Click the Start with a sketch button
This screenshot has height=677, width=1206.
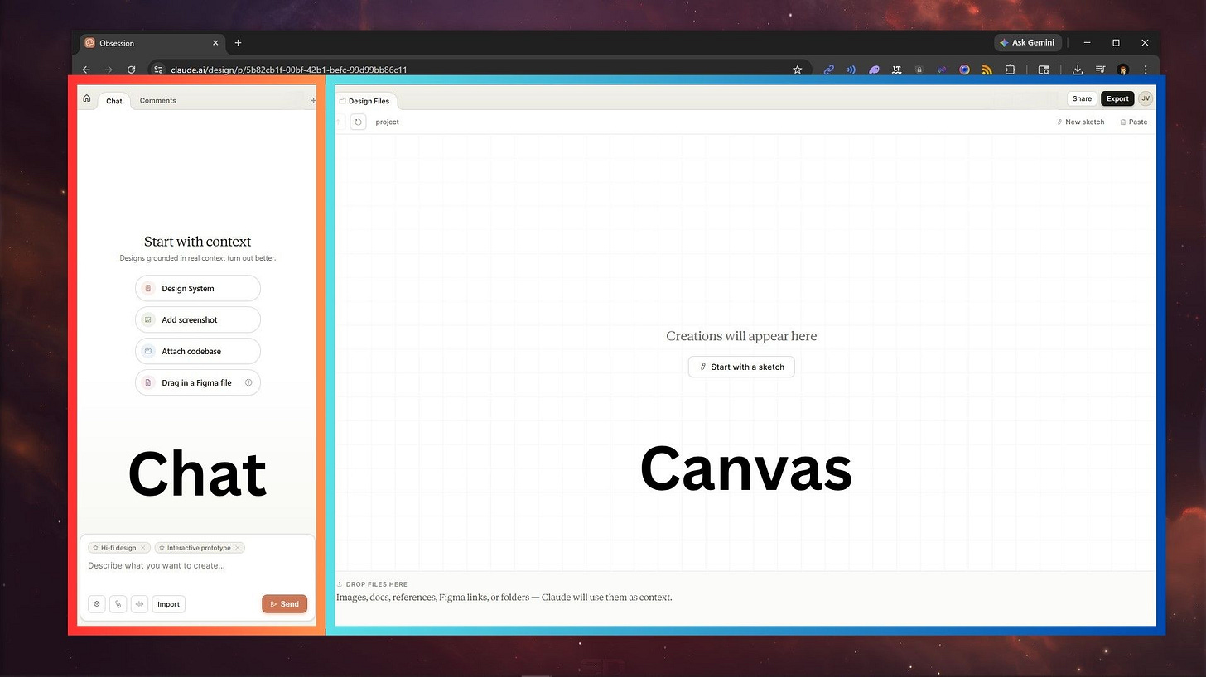point(741,367)
